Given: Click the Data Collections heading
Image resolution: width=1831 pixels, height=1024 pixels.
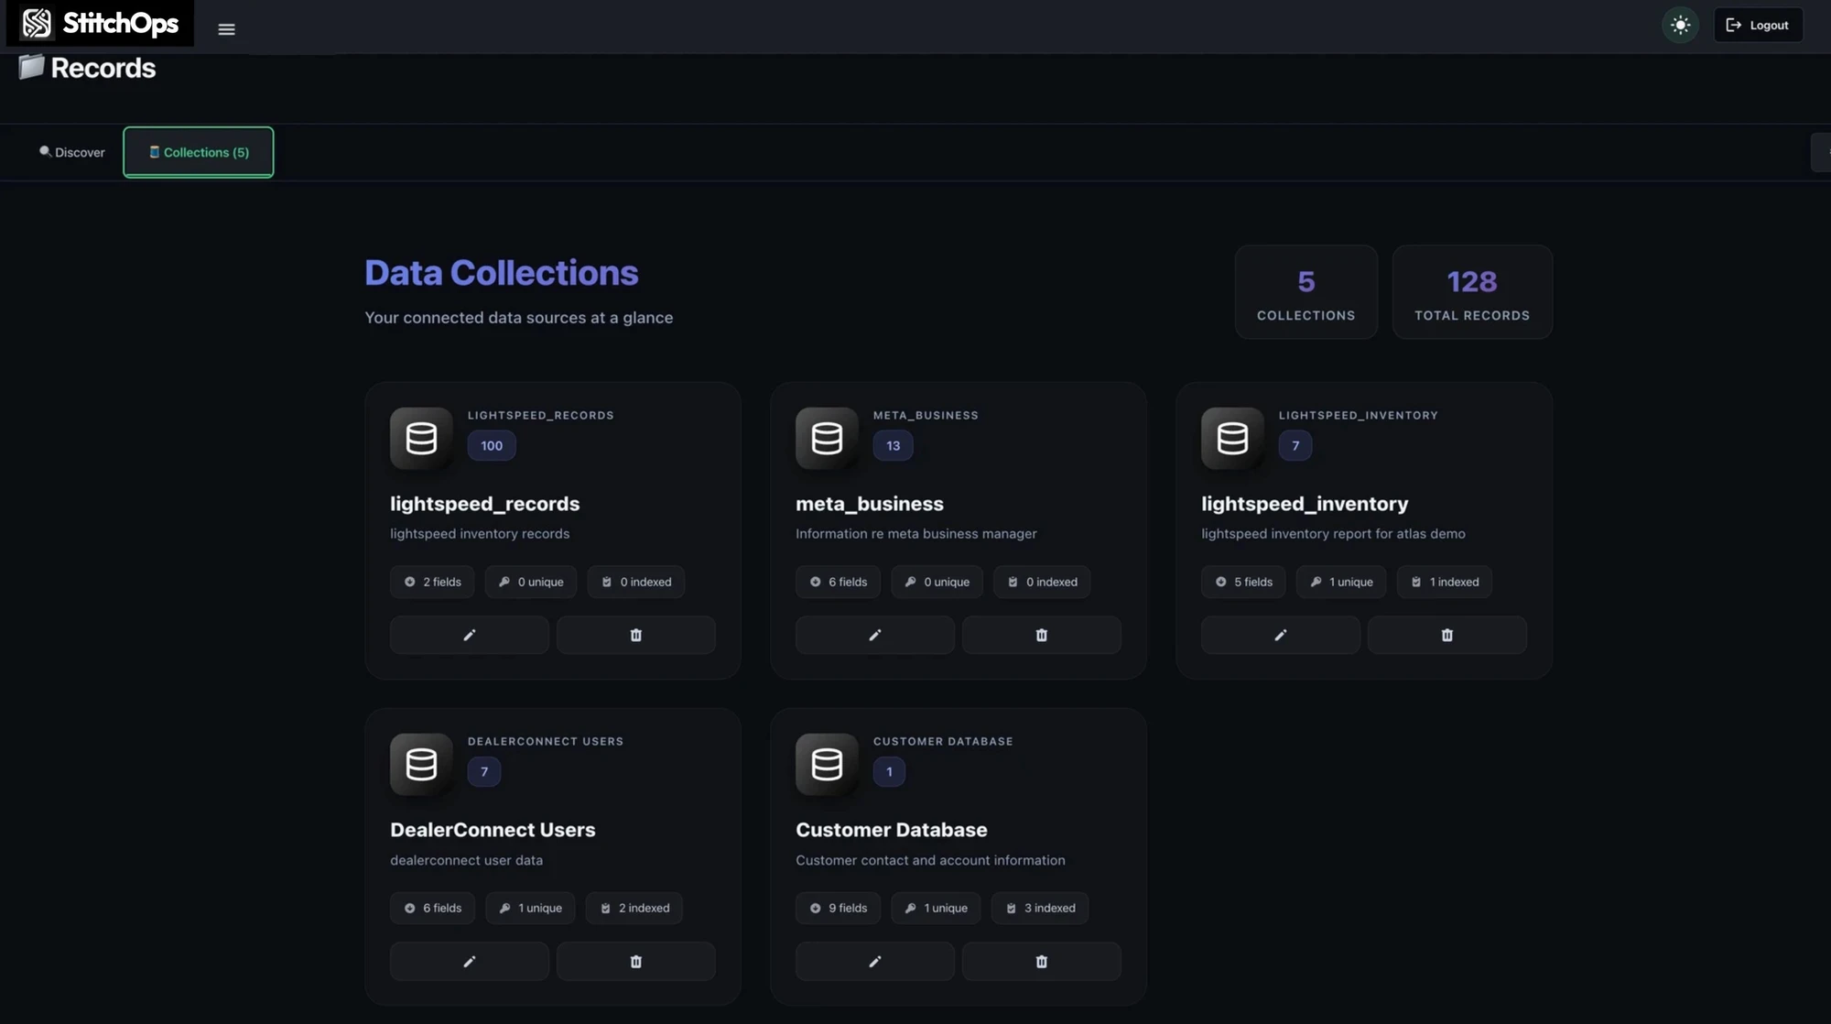Looking at the screenshot, I should point(502,273).
